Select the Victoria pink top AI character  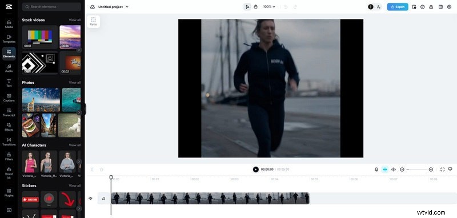tap(30, 162)
